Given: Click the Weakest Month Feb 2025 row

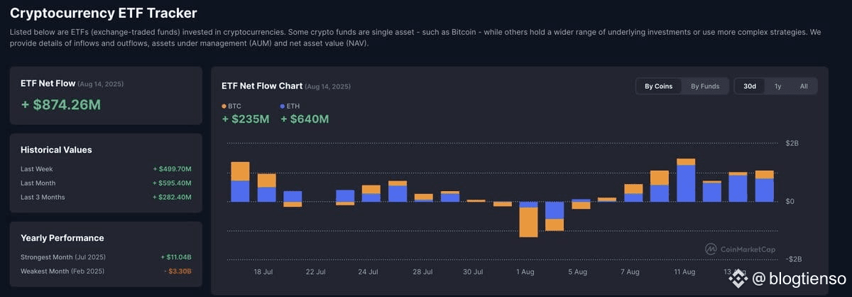Looking at the screenshot, I should click(106, 271).
